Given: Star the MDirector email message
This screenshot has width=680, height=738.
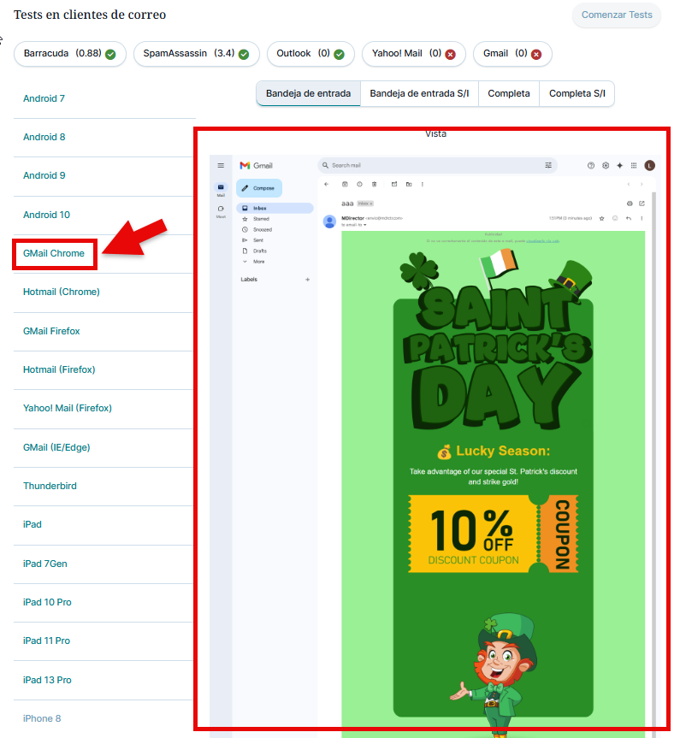Looking at the screenshot, I should [x=602, y=219].
